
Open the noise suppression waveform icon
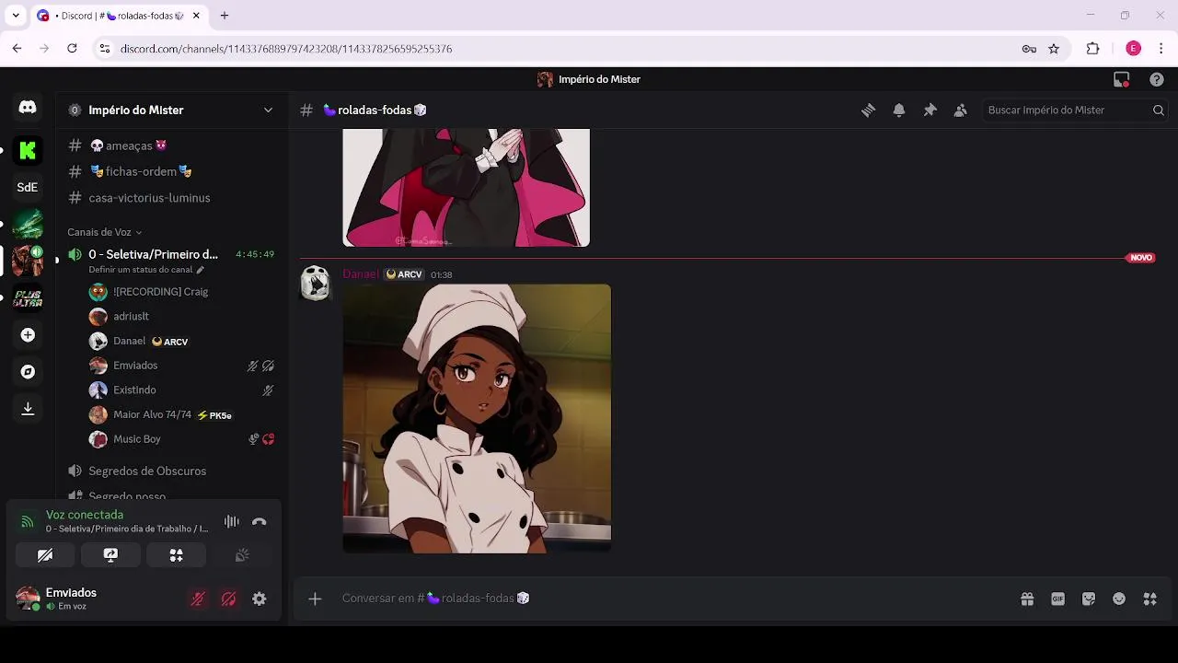[232, 522]
